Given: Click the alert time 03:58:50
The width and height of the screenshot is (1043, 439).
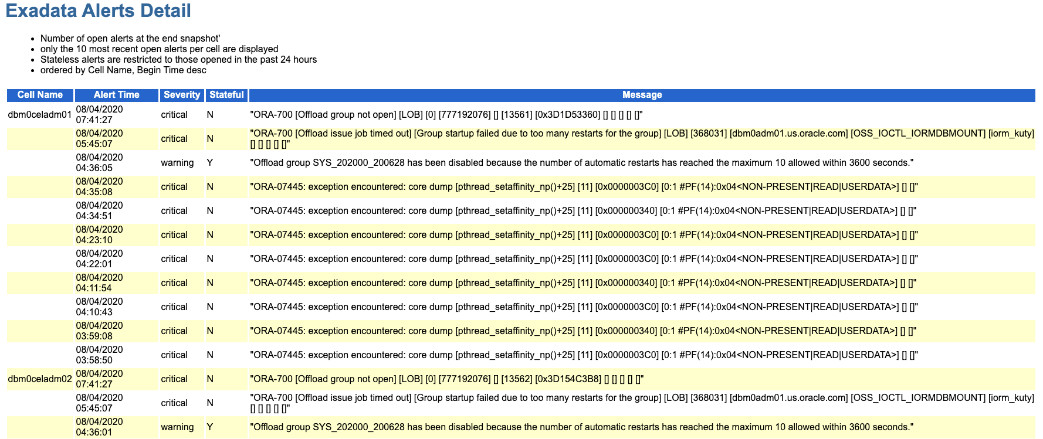Looking at the screenshot, I should pyautogui.click(x=100, y=355).
